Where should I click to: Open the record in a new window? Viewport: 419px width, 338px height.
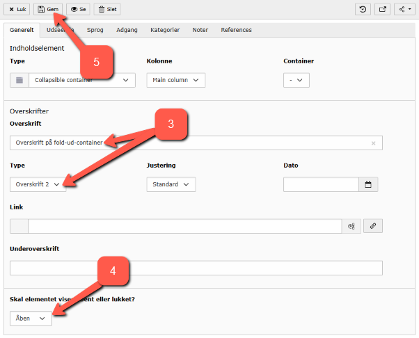point(382,9)
